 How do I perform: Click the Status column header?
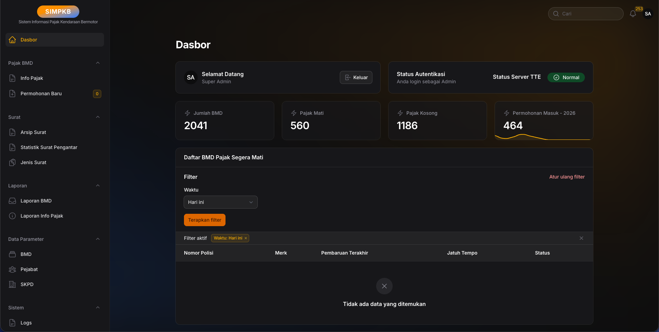tap(542, 253)
